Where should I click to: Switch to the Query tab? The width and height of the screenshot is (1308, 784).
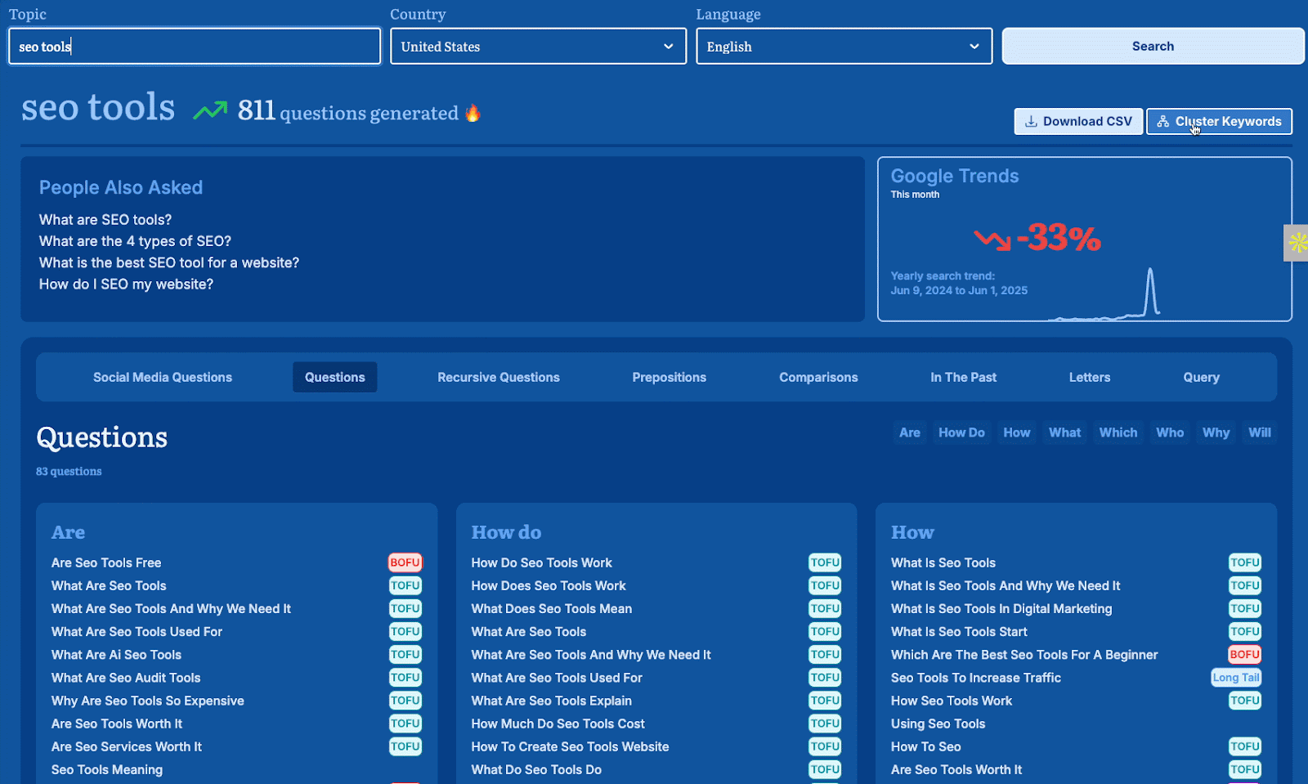(x=1201, y=377)
